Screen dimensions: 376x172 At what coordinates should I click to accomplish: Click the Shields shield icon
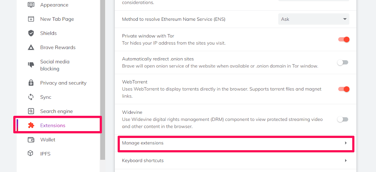coord(31,33)
